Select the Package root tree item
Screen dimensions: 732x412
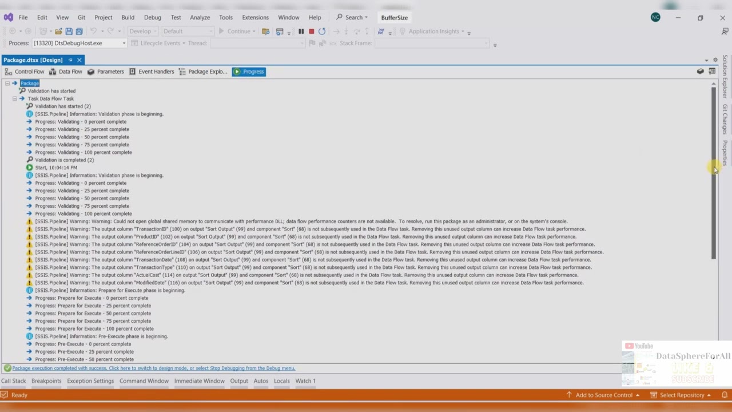click(x=30, y=84)
